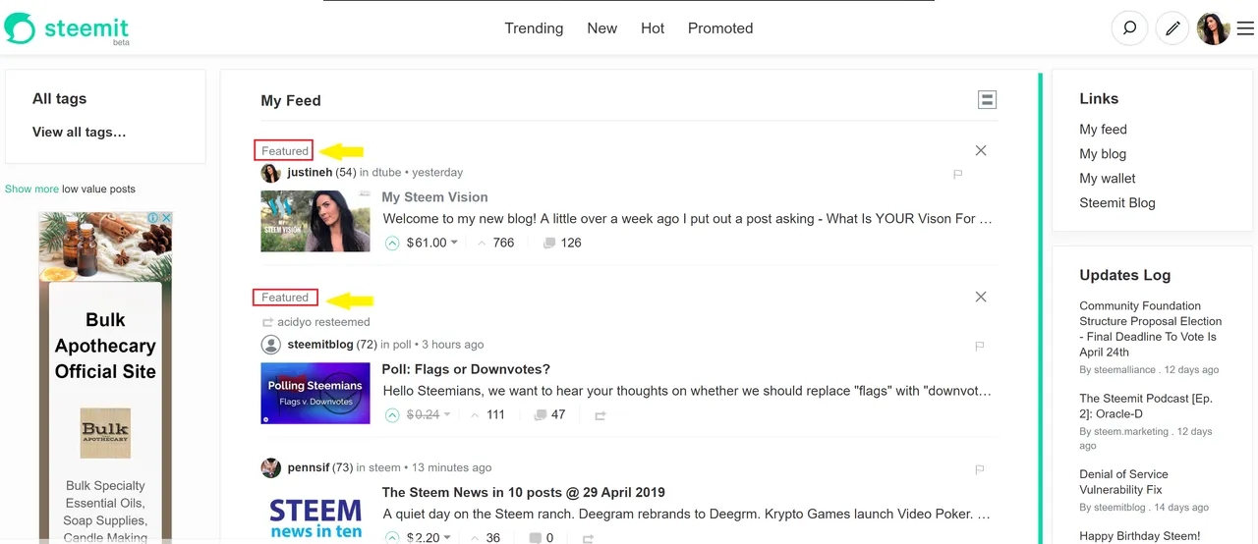Screen dimensions: 1258x544
Task: Dismiss the featured justineh post
Action: pyautogui.click(x=981, y=150)
